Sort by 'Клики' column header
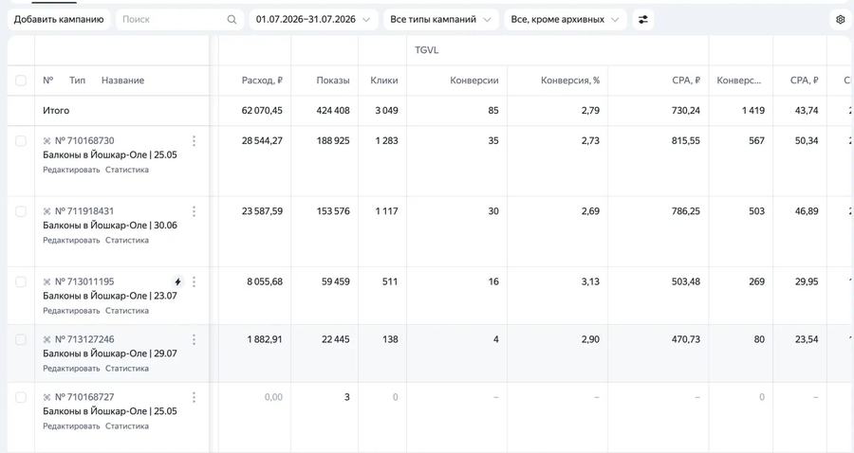854x453 pixels. pos(384,81)
